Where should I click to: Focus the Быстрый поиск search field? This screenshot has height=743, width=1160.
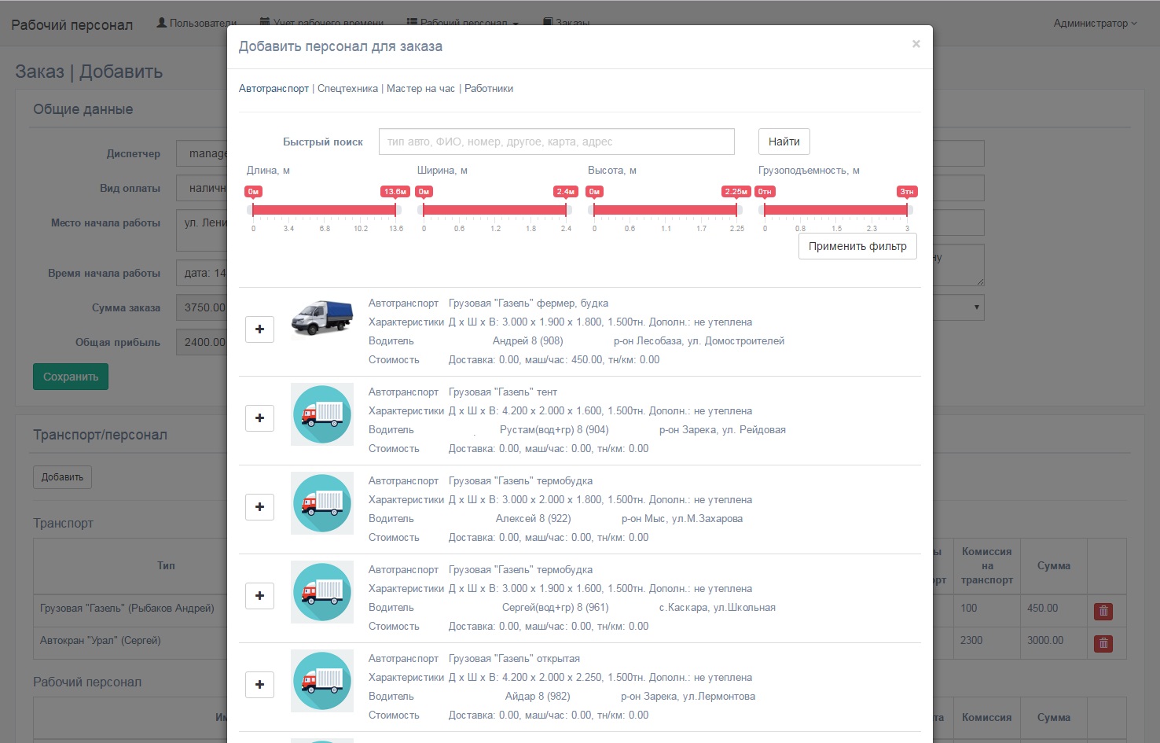(556, 142)
